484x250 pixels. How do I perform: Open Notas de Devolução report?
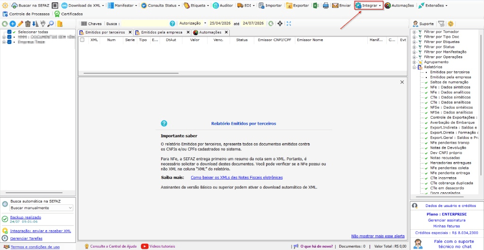pos(448,148)
